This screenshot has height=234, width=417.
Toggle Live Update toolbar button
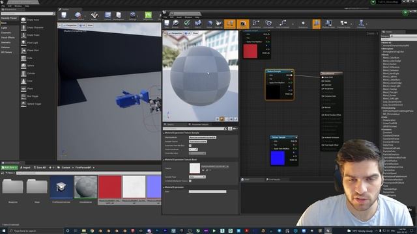pyautogui.click(x=268, y=24)
